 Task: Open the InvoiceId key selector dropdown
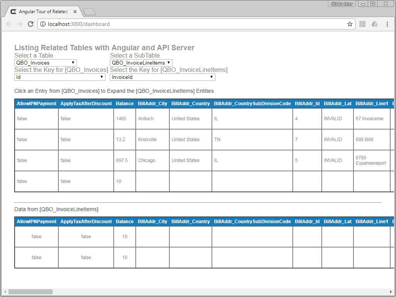[162, 77]
